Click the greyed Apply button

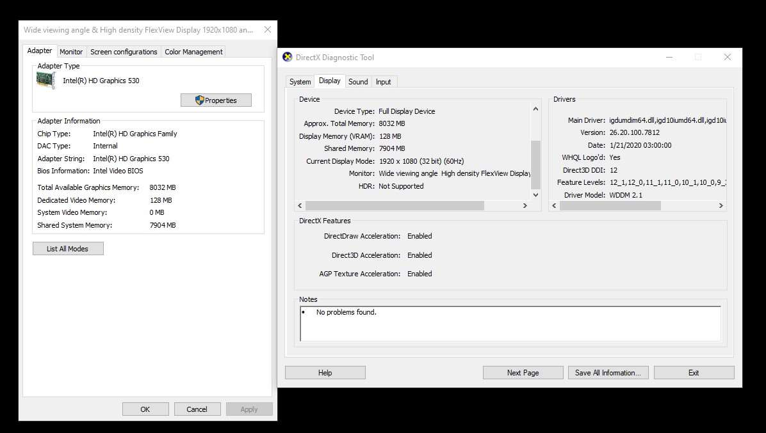[249, 409]
